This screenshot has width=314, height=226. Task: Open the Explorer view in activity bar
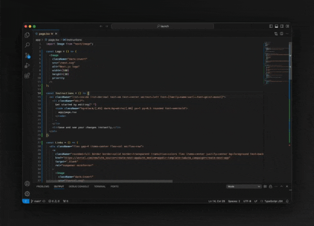click(27, 35)
